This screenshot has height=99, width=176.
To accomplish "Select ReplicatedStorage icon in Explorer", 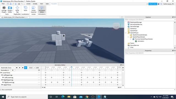I will pyautogui.click(x=128, y=22).
